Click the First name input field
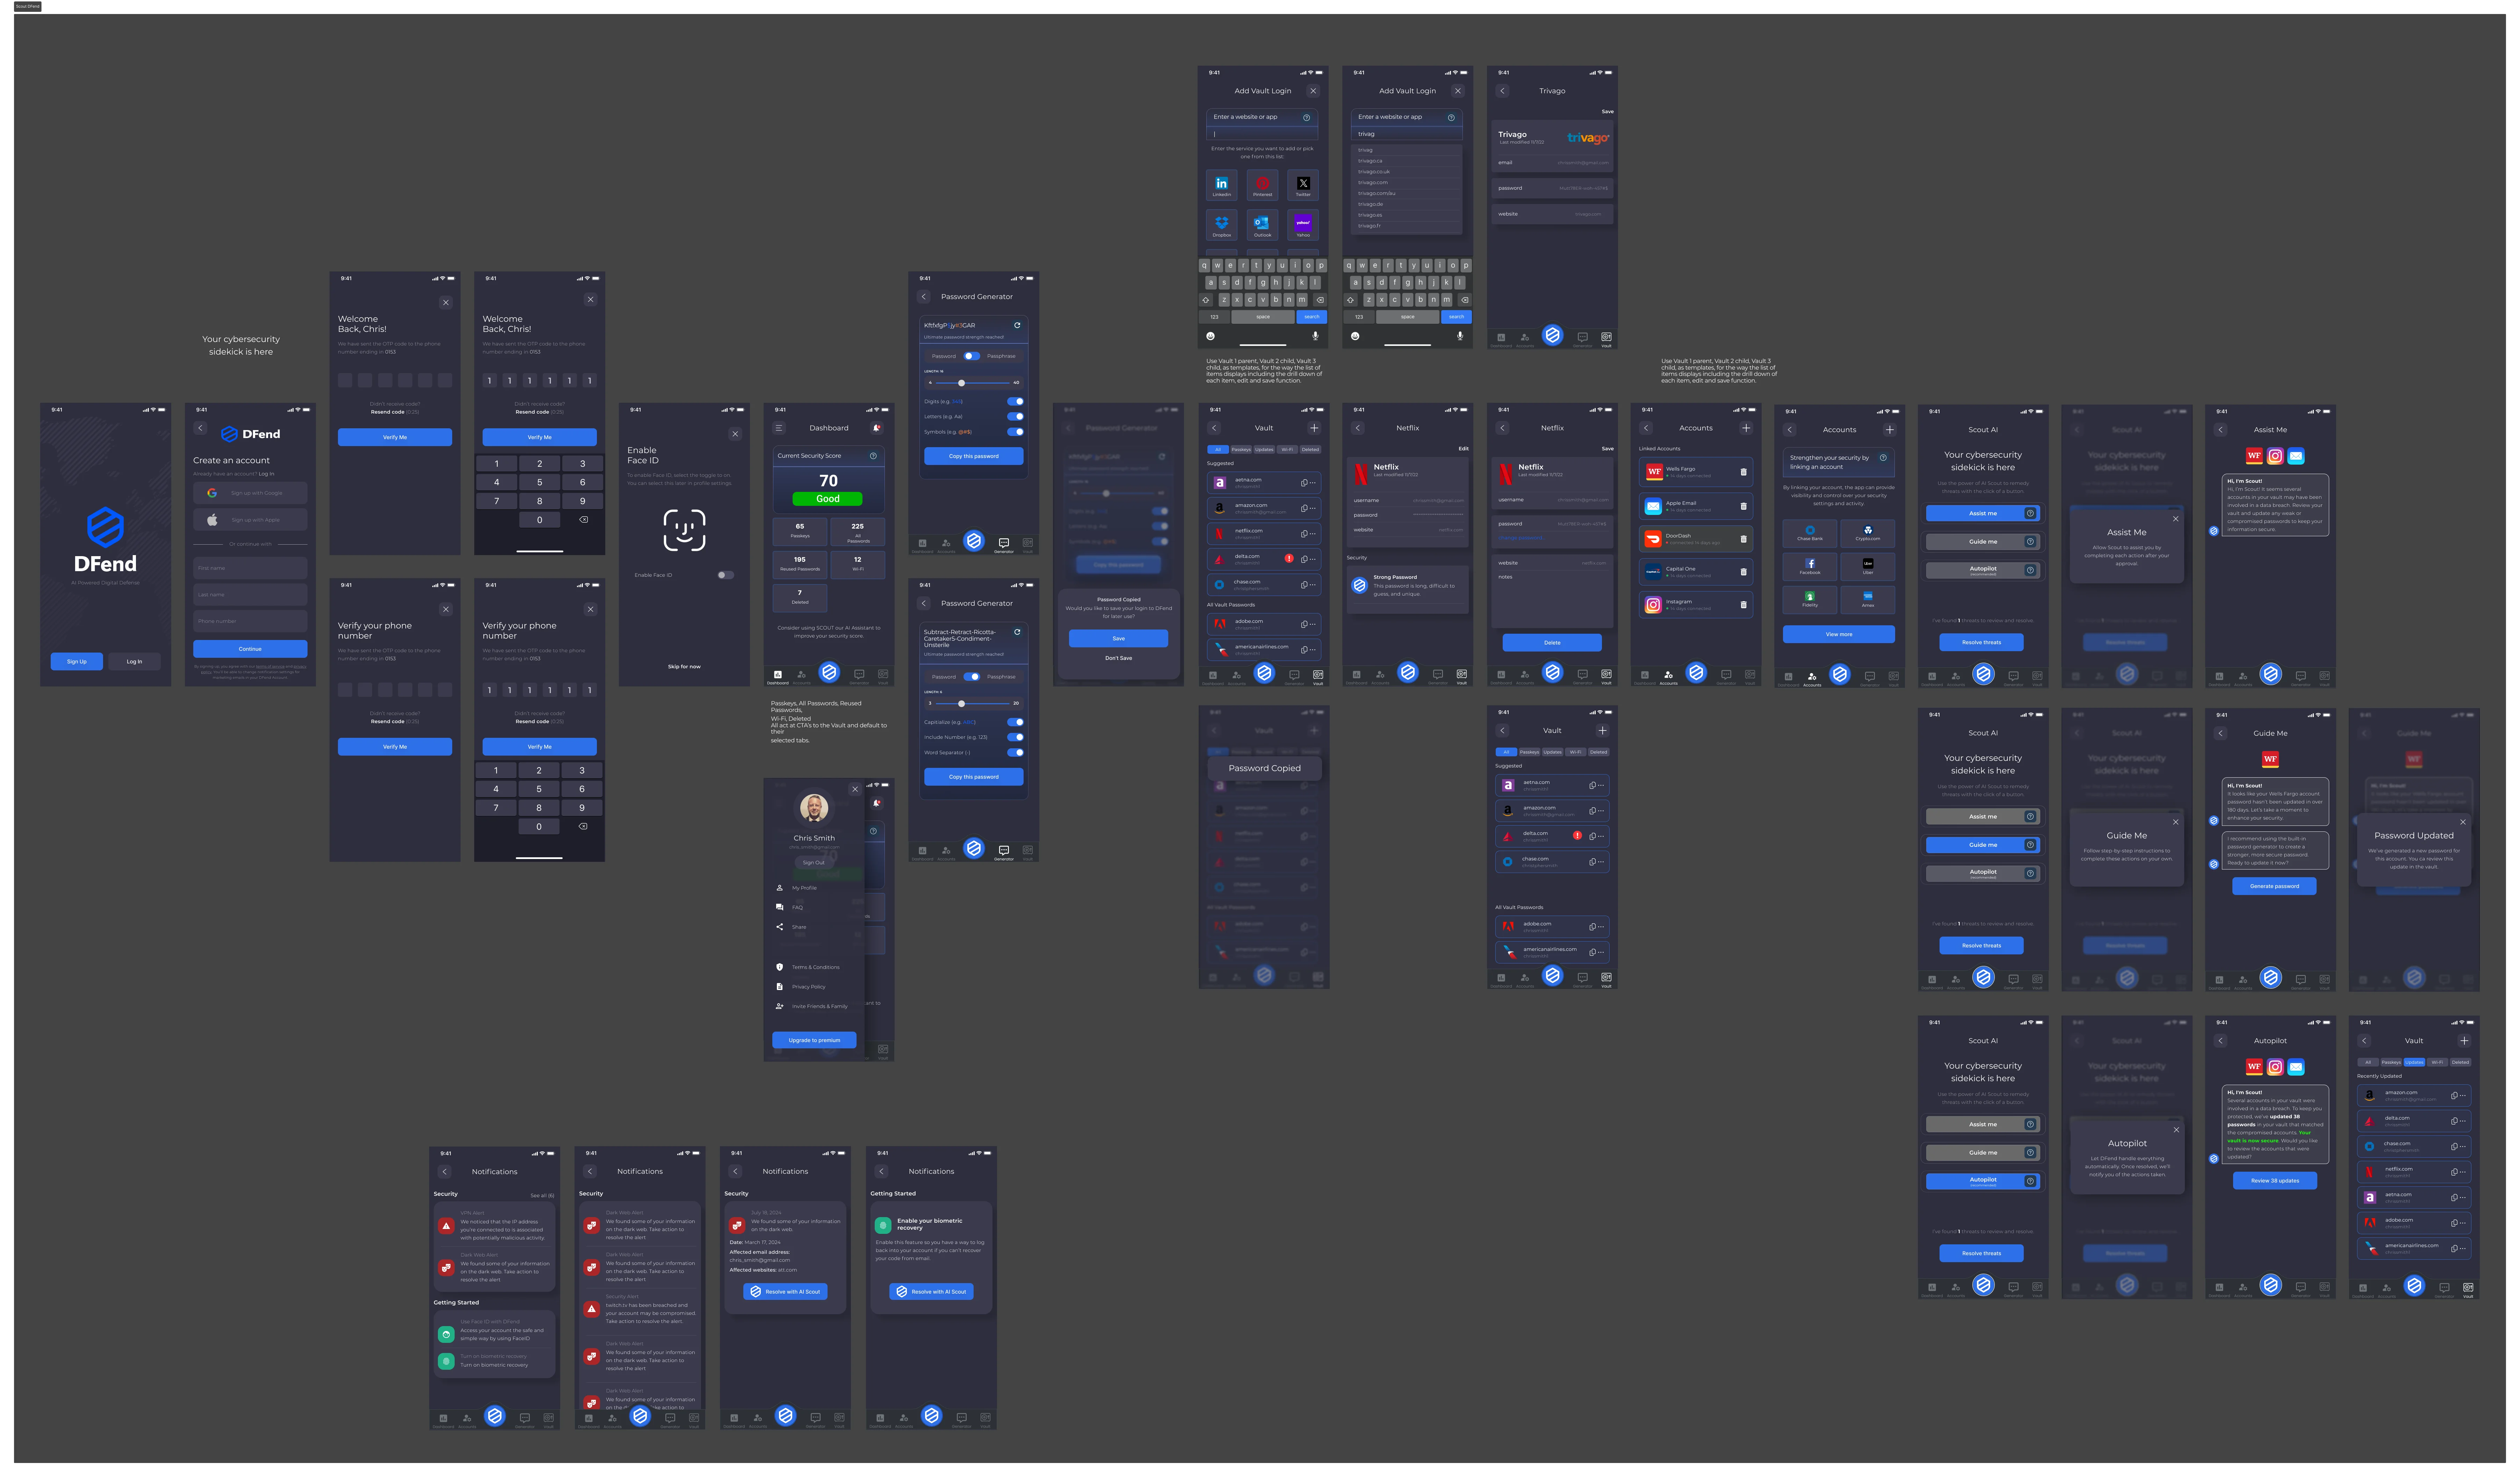Image resolution: width=2520 pixels, height=1477 pixels. tap(250, 568)
